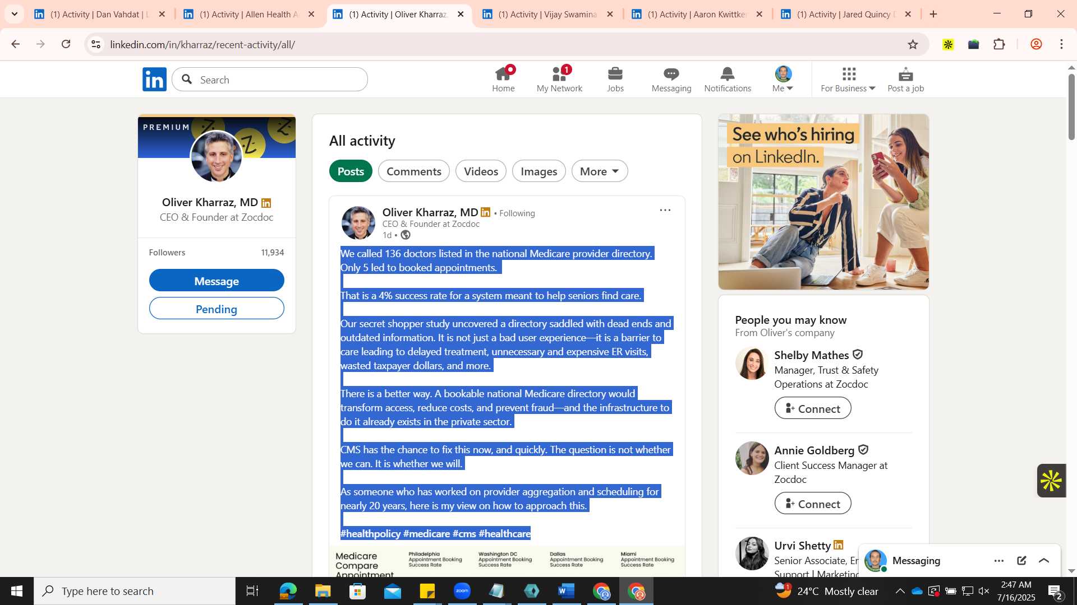Click the #cms hashtag

pos(464,534)
